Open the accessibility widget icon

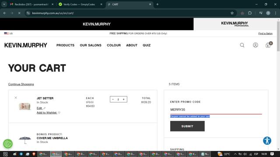click(267, 140)
